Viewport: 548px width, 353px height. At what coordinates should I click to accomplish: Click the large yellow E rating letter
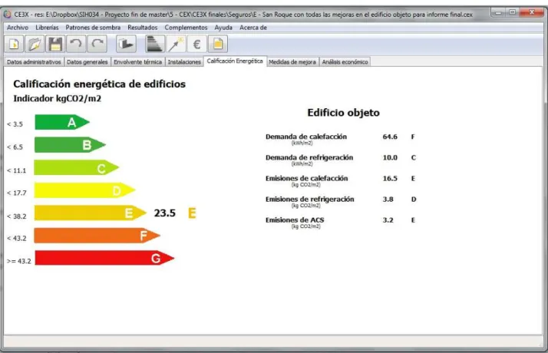click(192, 213)
